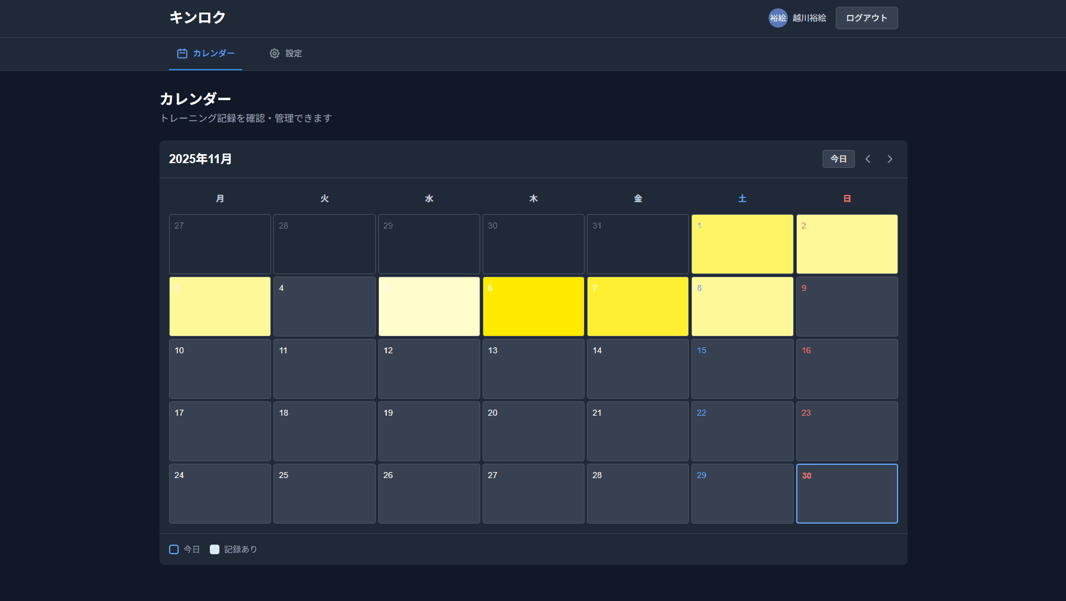The image size is (1066, 601).
Task: Click the October 27 greyed-out cell
Action: tap(220, 244)
